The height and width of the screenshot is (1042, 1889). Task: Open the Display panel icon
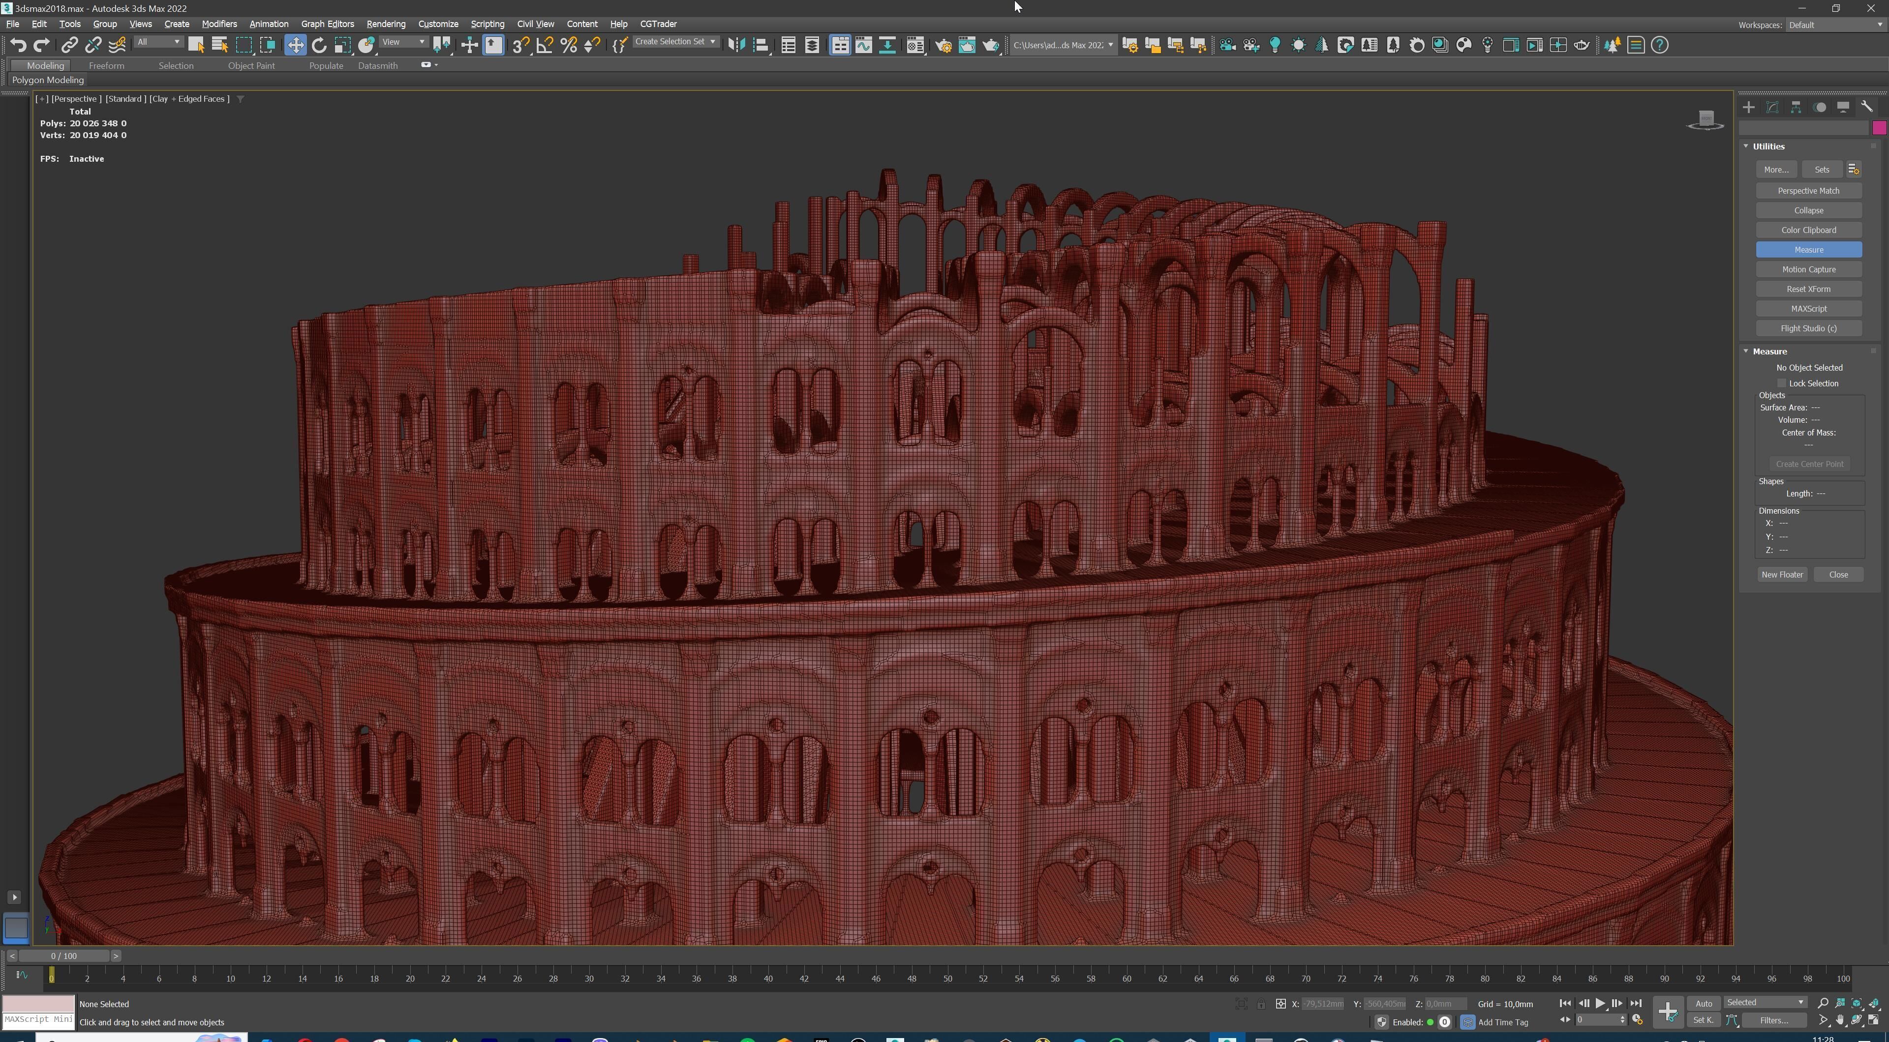click(1843, 107)
